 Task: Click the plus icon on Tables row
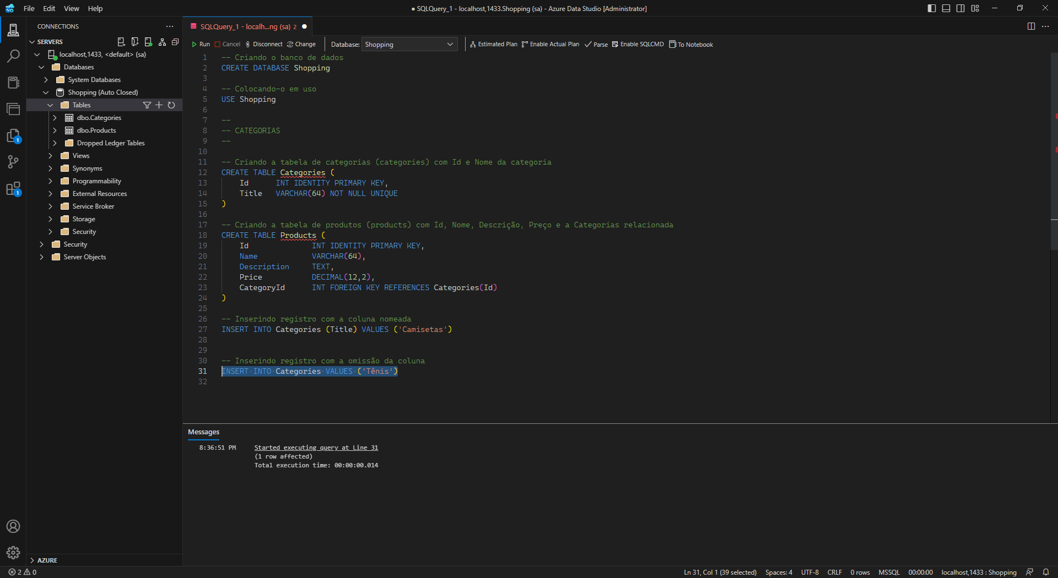[159, 105]
